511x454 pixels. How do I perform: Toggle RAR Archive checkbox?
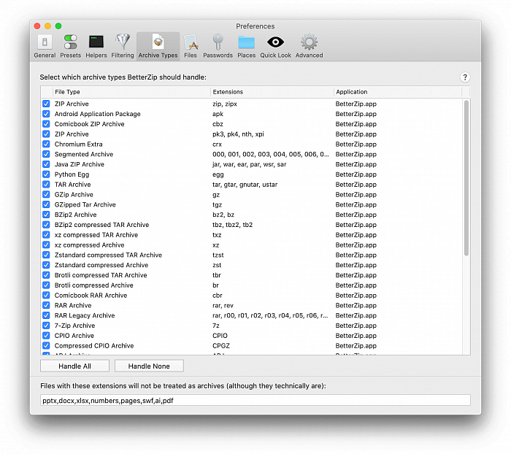[x=46, y=305]
